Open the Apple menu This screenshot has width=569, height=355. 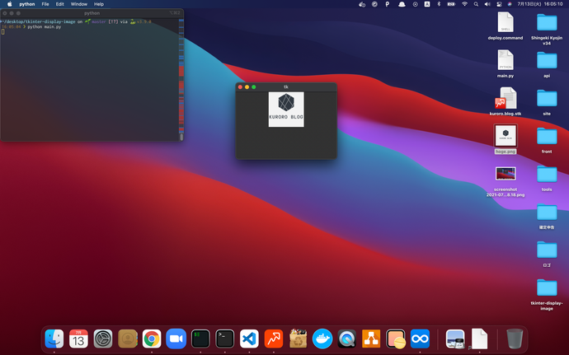coord(10,4)
